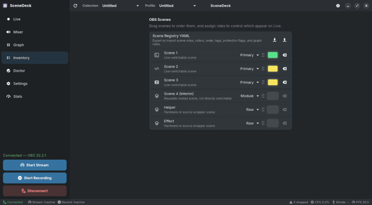Go to the Live page
The height and width of the screenshot is (205, 372).
tap(35, 19)
